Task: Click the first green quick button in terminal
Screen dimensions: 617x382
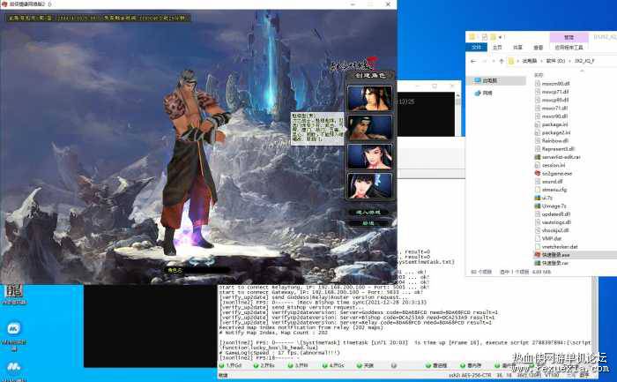Action: (231, 365)
